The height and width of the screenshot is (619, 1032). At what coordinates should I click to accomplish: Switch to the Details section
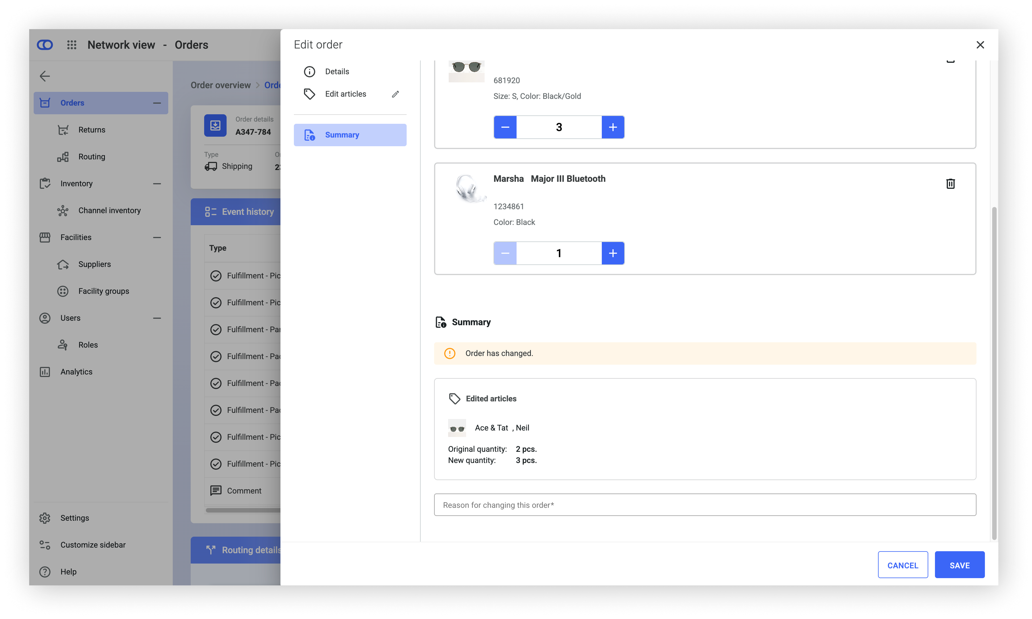tap(337, 72)
